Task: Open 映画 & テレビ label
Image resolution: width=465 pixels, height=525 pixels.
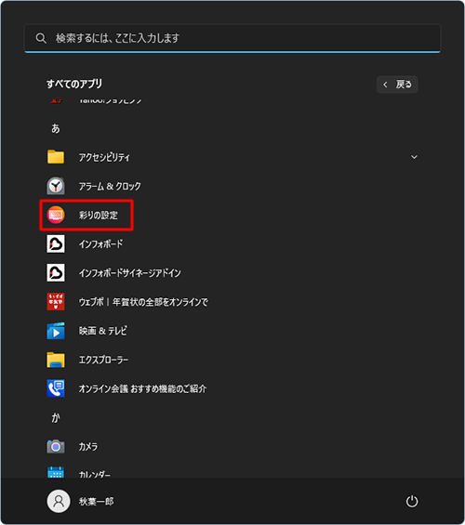Action: [103, 331]
